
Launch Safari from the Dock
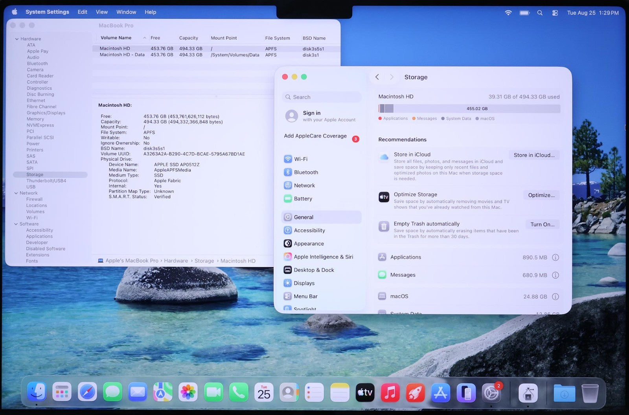(87, 392)
